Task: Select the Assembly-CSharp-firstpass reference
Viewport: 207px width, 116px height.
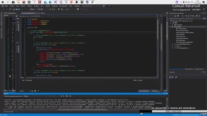Action: pos(186,33)
